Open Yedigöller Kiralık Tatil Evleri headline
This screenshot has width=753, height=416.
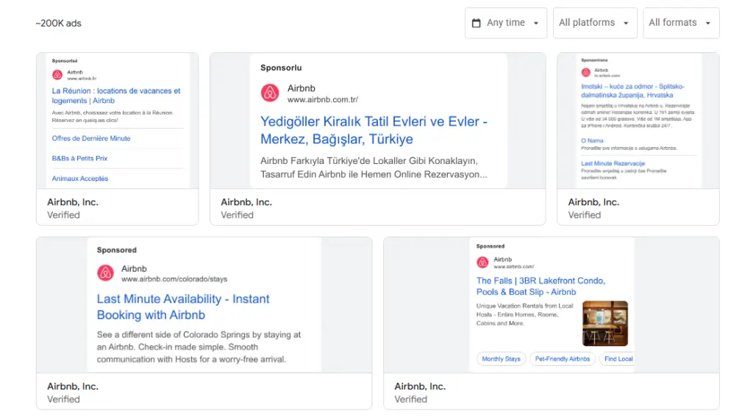pos(374,130)
